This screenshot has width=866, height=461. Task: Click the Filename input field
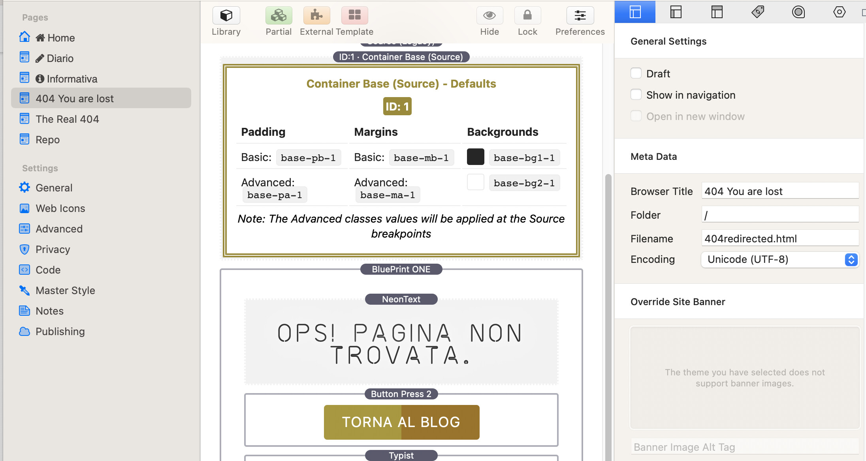pyautogui.click(x=779, y=238)
